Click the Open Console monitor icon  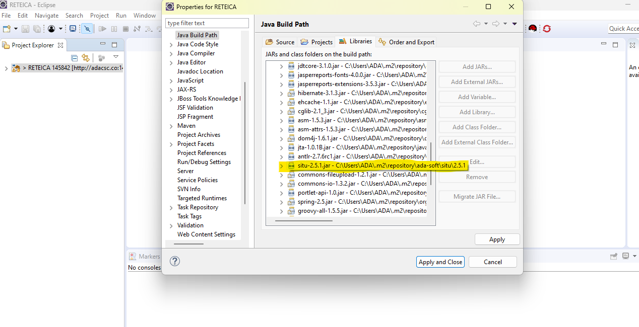73,29
